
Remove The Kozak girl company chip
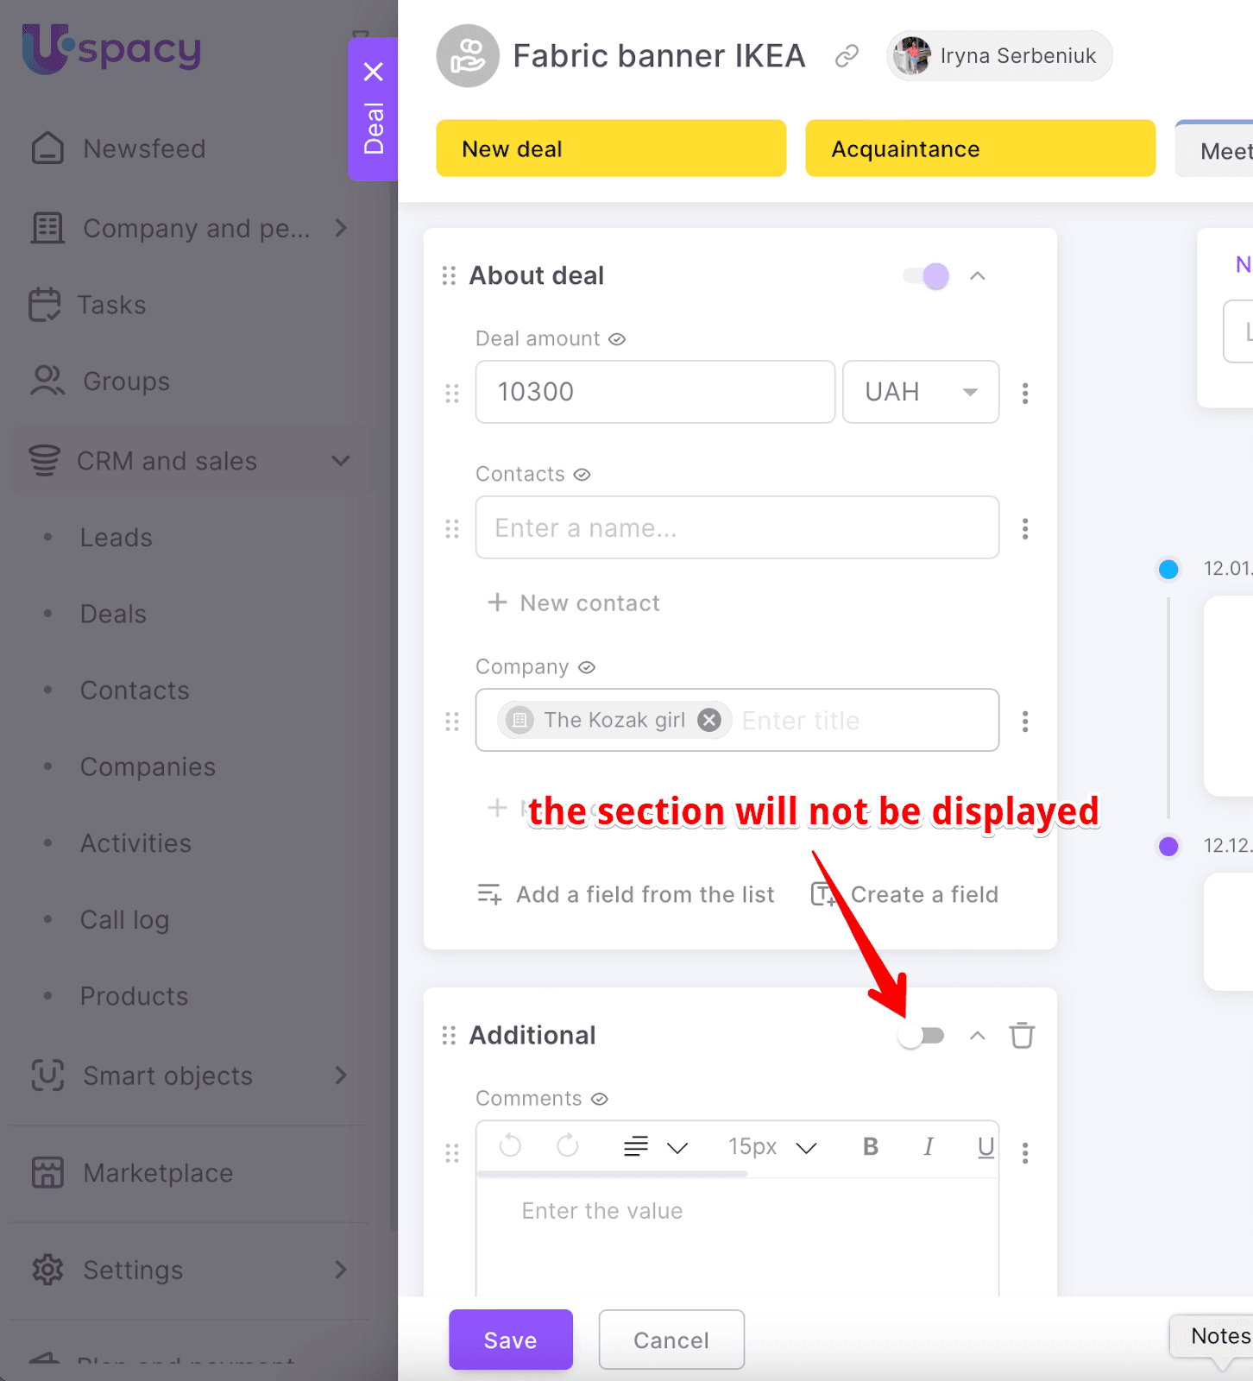point(709,720)
